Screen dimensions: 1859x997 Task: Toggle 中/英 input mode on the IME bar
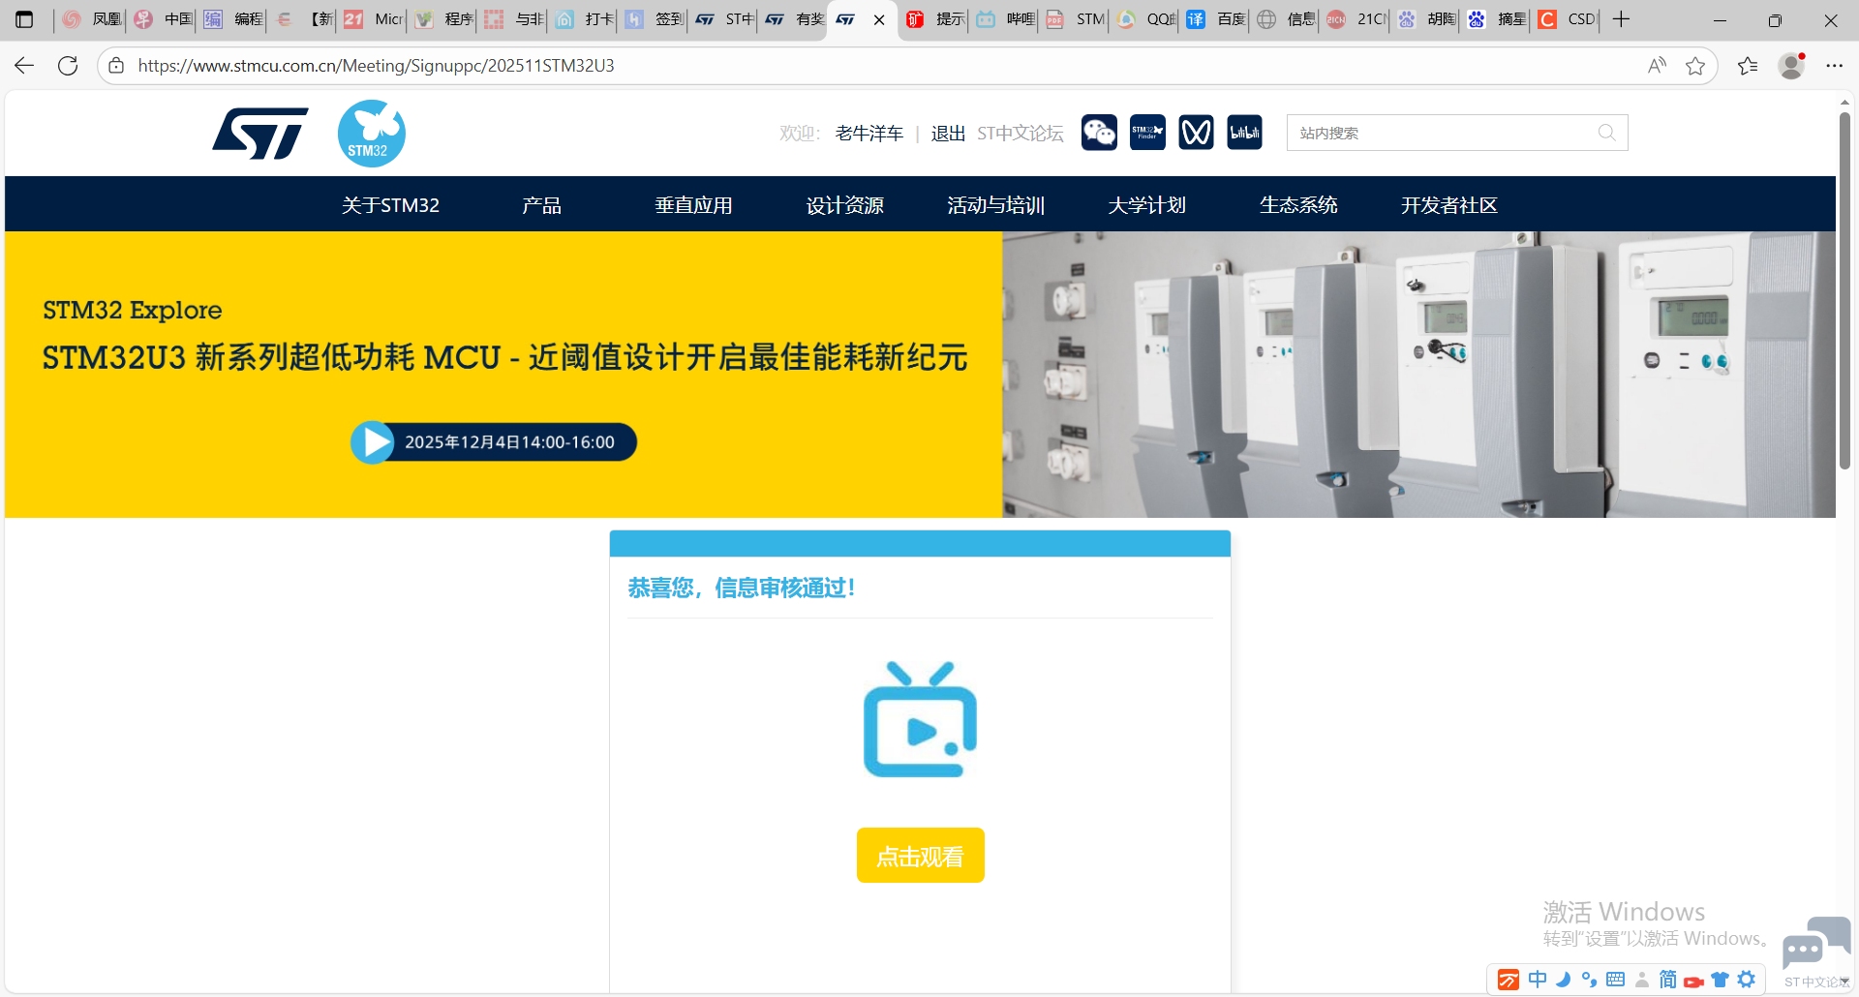[1538, 980]
